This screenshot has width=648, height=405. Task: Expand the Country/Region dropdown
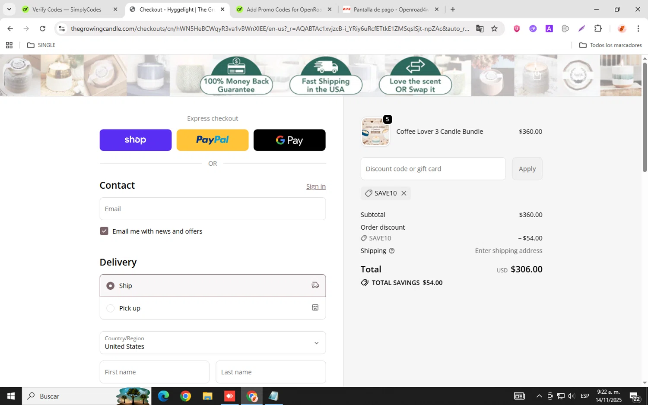coord(213,342)
